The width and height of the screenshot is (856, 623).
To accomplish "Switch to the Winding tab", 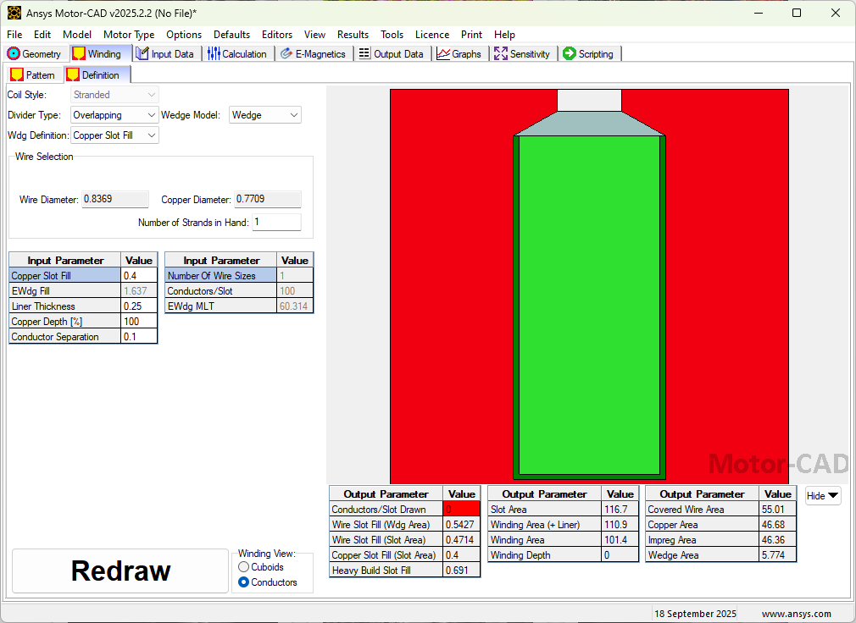I will pyautogui.click(x=101, y=54).
